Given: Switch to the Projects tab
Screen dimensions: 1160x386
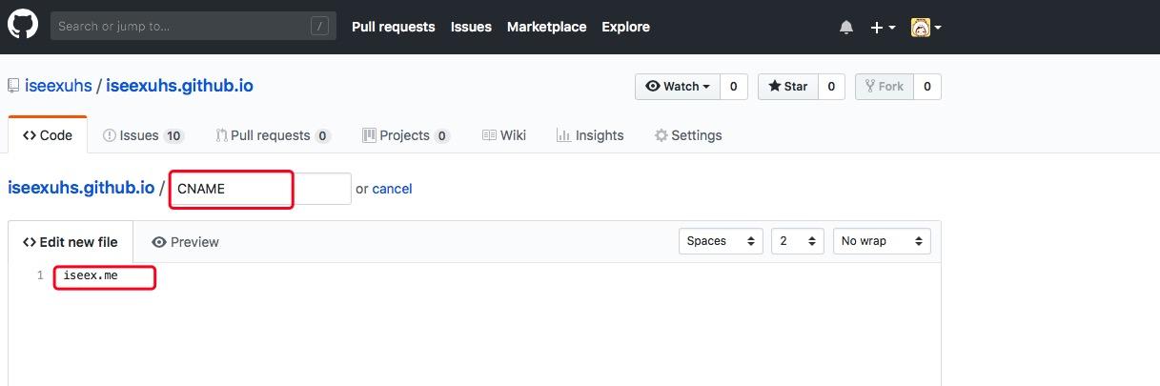Looking at the screenshot, I should 406,135.
